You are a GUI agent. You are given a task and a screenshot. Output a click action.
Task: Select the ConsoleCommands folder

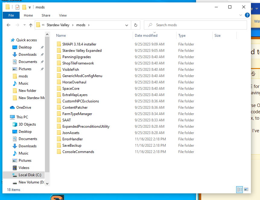[78, 152]
